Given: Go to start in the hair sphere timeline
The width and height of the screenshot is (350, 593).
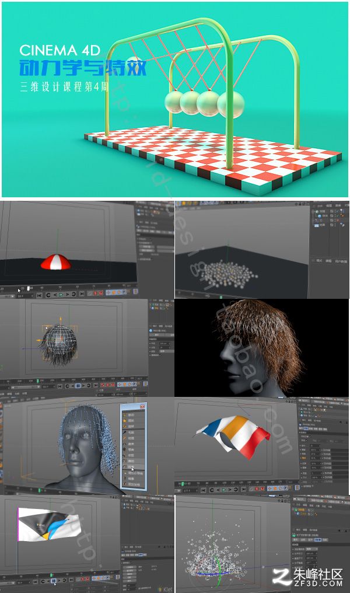Looking at the screenshot, I should (60, 386).
